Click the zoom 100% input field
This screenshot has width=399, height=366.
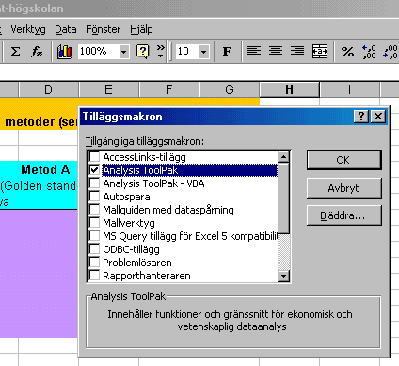pyautogui.click(x=99, y=52)
